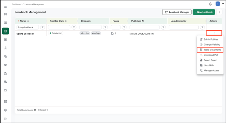Click the Filtered: 1 text
Screen dimensions: 226x123
pos(43,110)
